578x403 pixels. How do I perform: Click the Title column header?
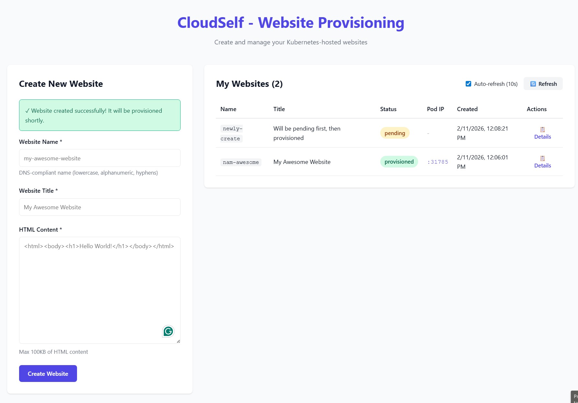pos(279,109)
